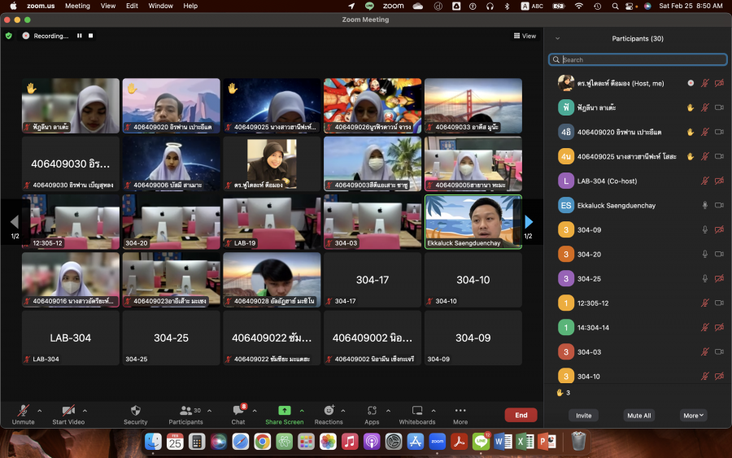Open the Meeting menu in menu bar

point(77,6)
